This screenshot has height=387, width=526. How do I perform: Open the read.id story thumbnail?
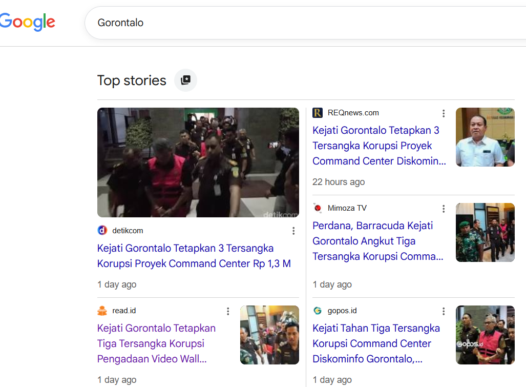269,335
